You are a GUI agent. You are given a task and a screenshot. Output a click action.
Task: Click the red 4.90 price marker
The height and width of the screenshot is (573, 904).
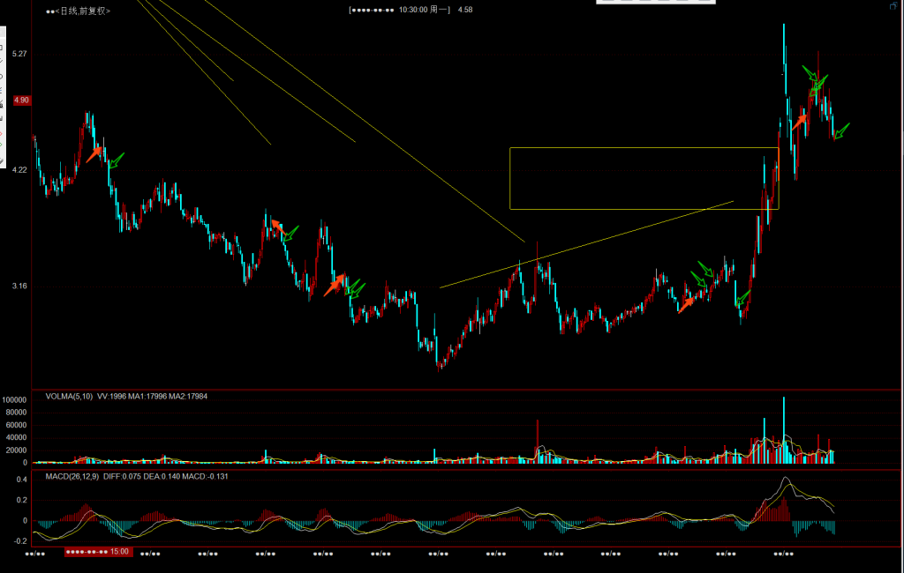[x=20, y=100]
